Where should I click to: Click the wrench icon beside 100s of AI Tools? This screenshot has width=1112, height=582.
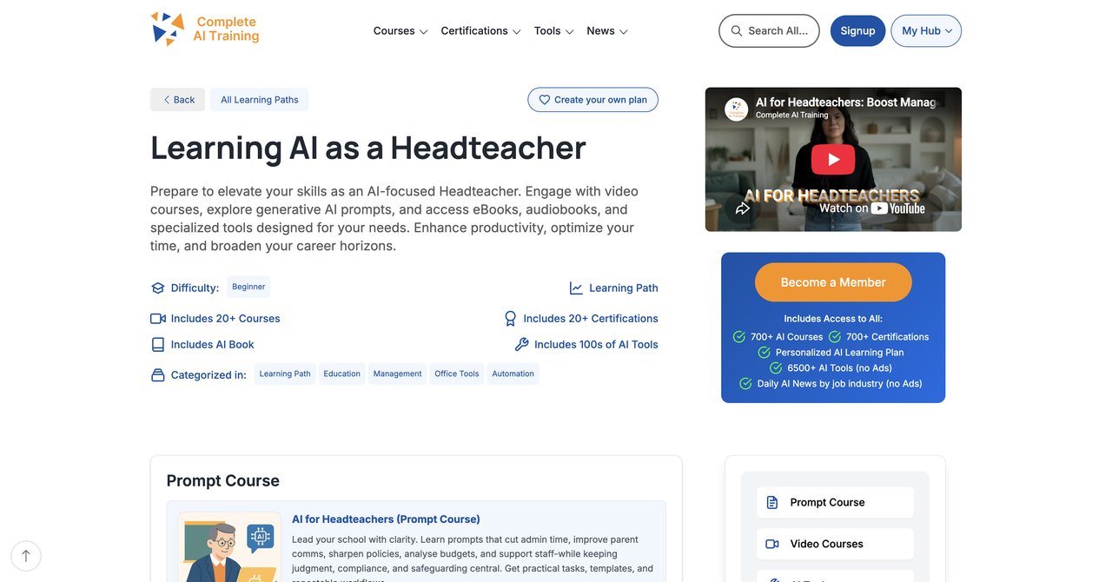pos(521,345)
